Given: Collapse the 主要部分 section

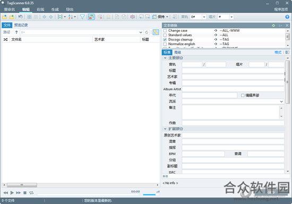Looking at the screenshot, I should tap(165, 58).
